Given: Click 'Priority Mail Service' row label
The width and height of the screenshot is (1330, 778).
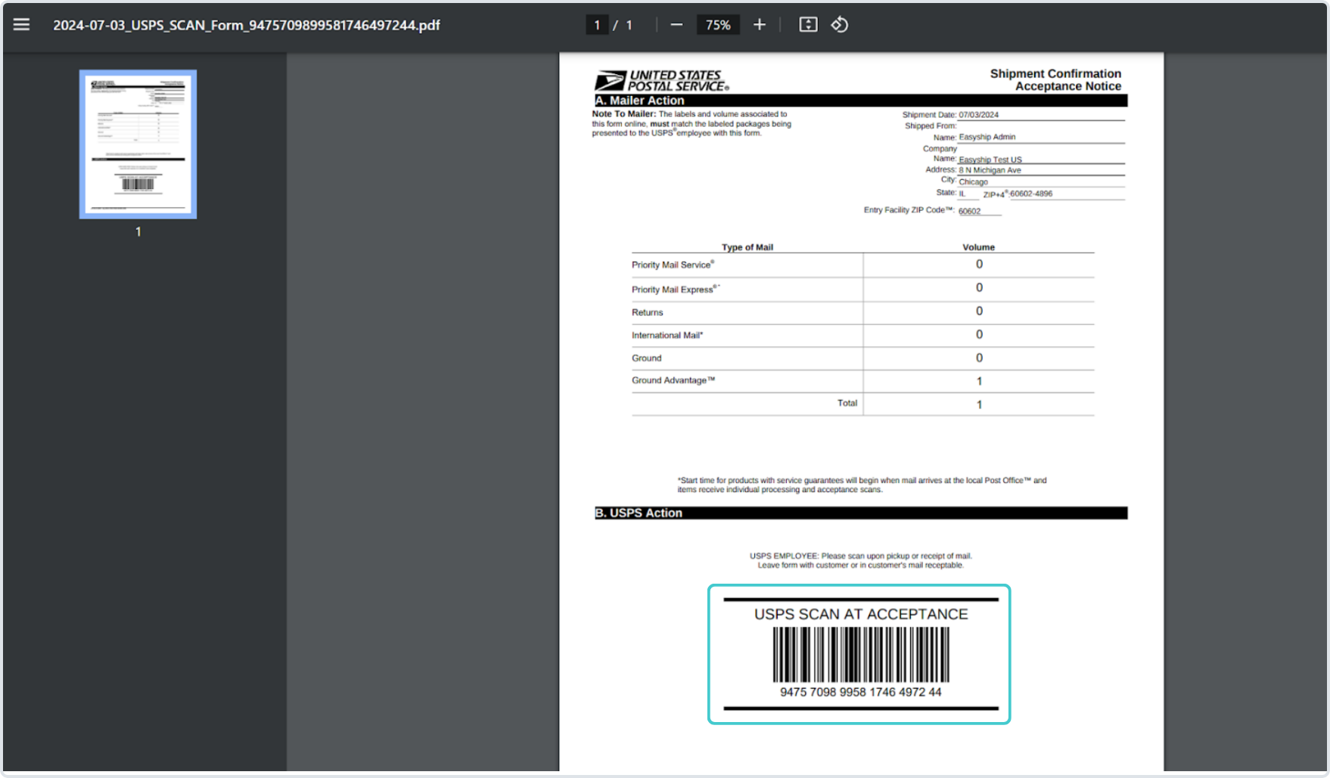Looking at the screenshot, I should tap(673, 265).
